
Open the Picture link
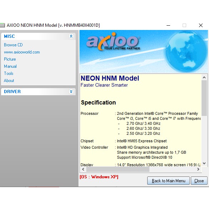click(x=10, y=59)
